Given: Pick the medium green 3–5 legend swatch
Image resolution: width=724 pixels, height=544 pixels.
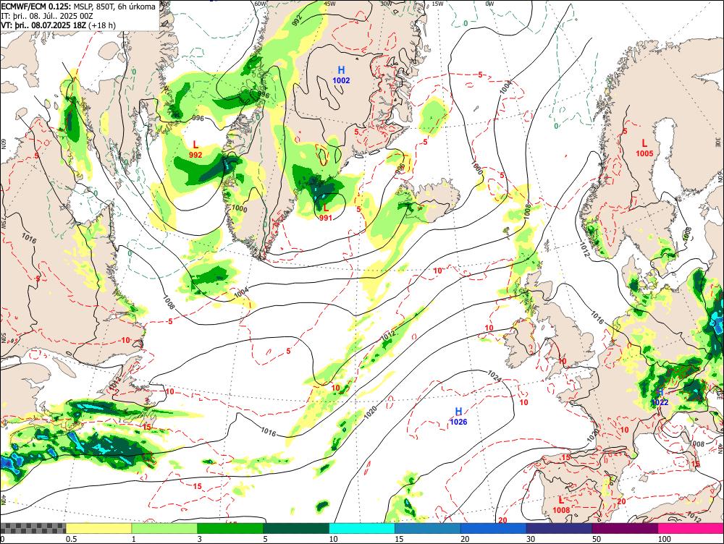Looking at the screenshot, I should pyautogui.click(x=230, y=528).
